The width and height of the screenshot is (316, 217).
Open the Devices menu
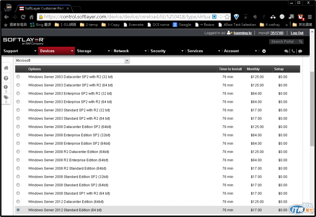(47, 51)
